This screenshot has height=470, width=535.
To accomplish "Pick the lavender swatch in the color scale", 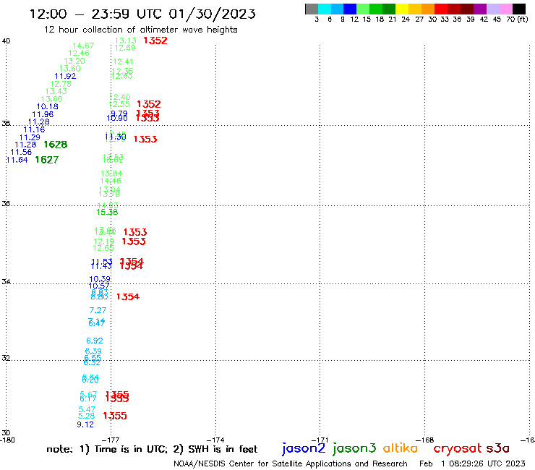I will coord(492,9).
